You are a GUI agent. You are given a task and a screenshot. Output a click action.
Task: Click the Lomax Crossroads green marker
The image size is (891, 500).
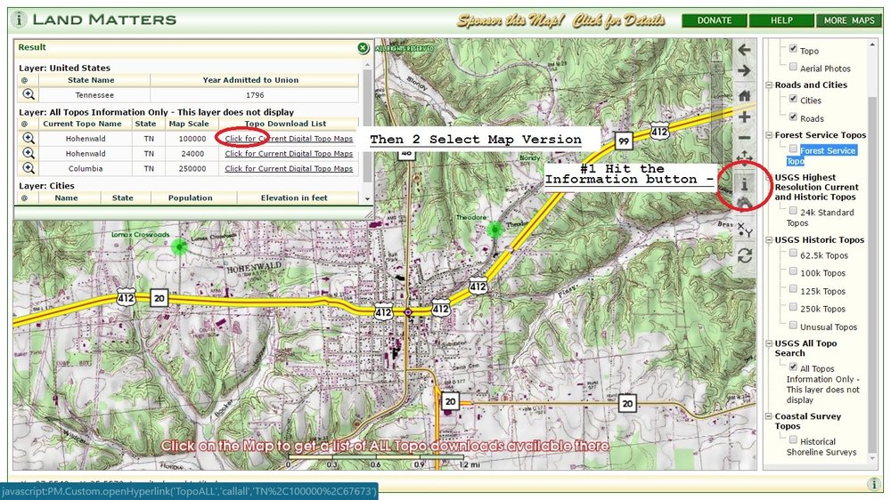pos(180,246)
